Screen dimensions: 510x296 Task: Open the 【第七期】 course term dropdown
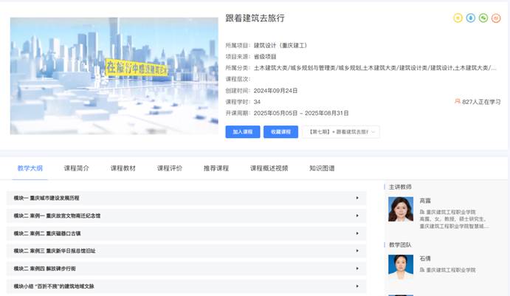tap(340, 132)
